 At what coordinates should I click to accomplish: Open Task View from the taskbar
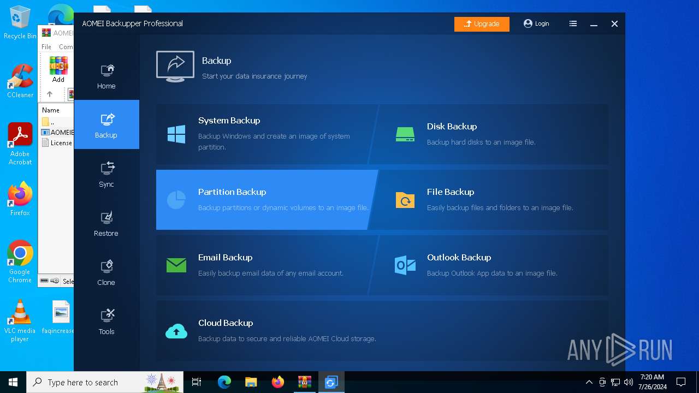tap(197, 383)
